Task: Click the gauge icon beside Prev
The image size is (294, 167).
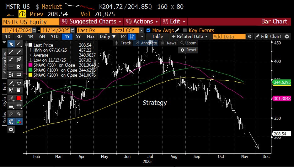Action: 22,14
